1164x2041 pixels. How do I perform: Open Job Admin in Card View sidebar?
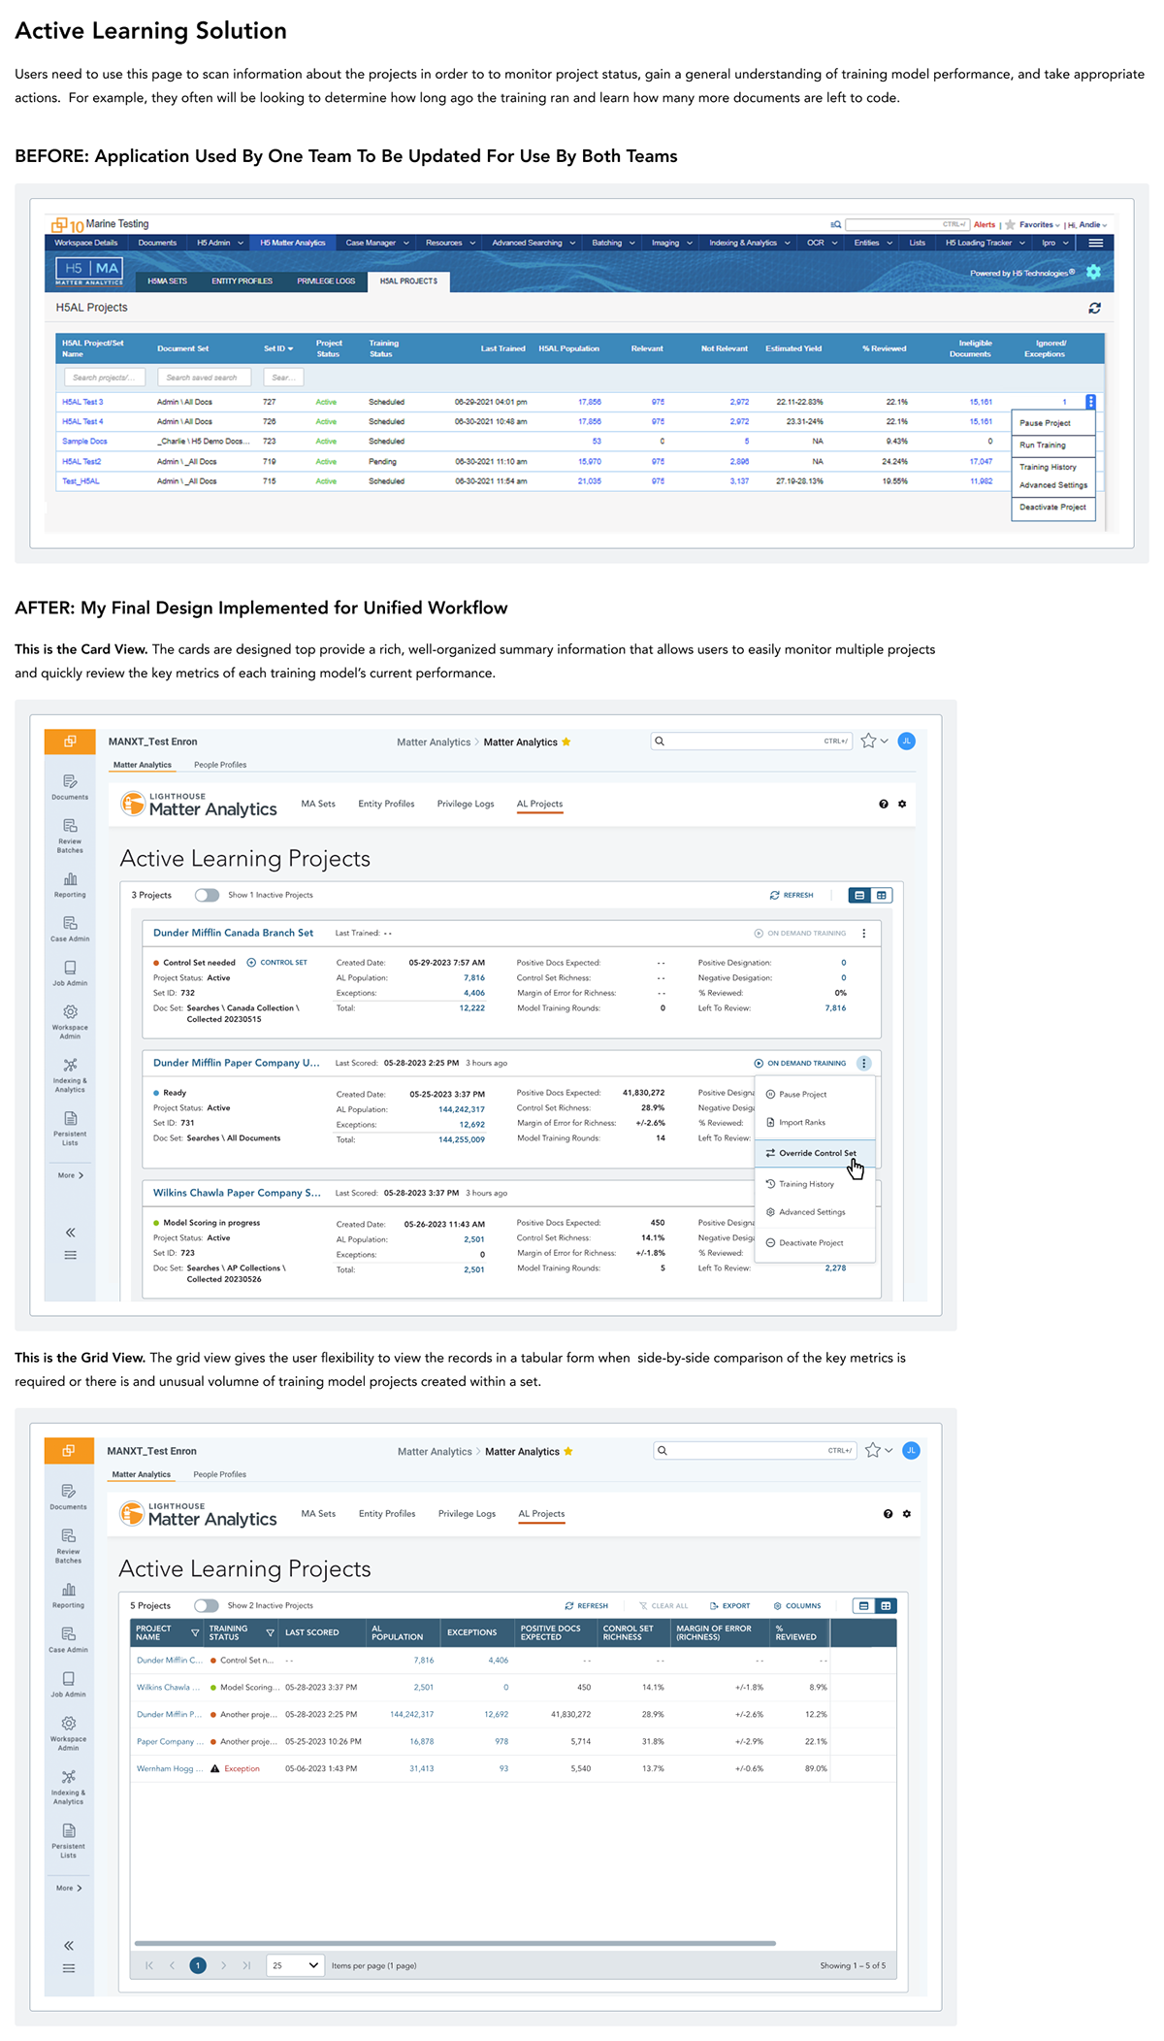tap(70, 973)
